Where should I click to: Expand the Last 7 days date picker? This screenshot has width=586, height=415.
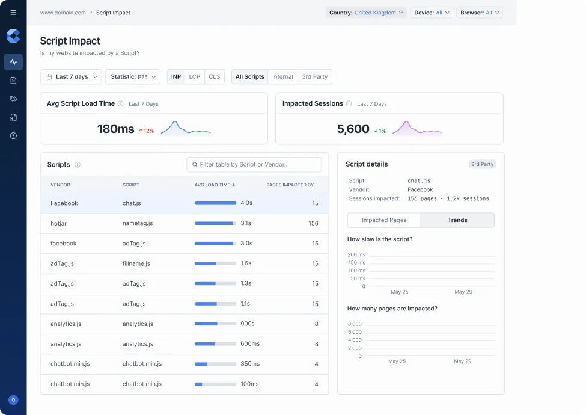click(x=71, y=77)
